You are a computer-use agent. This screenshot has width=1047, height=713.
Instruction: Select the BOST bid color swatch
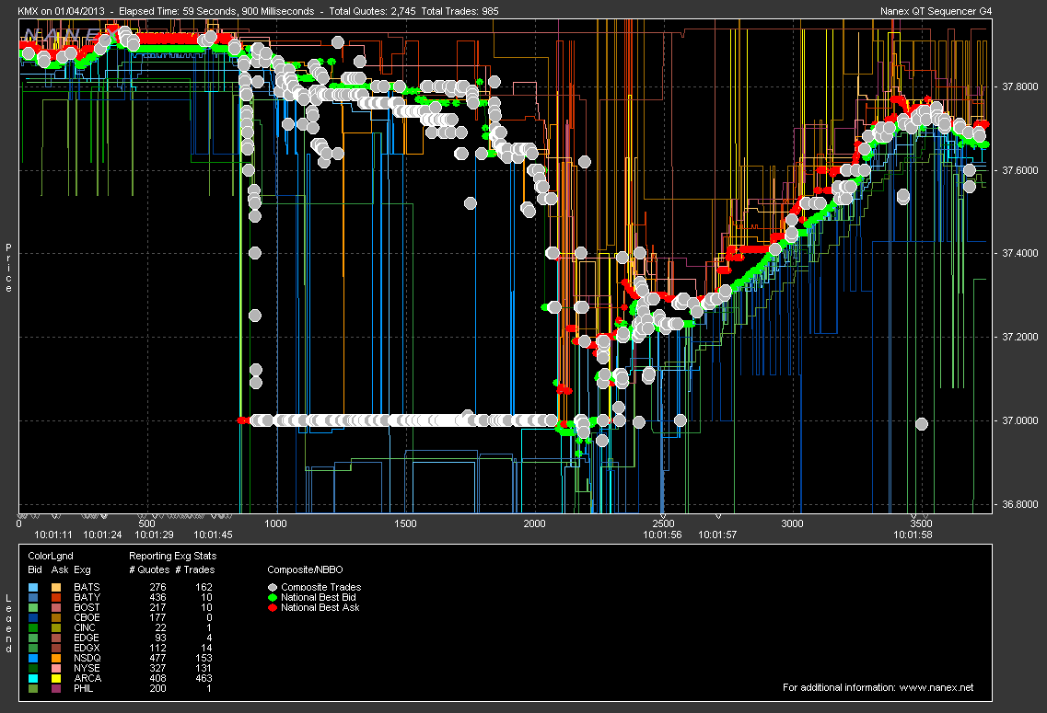(33, 607)
